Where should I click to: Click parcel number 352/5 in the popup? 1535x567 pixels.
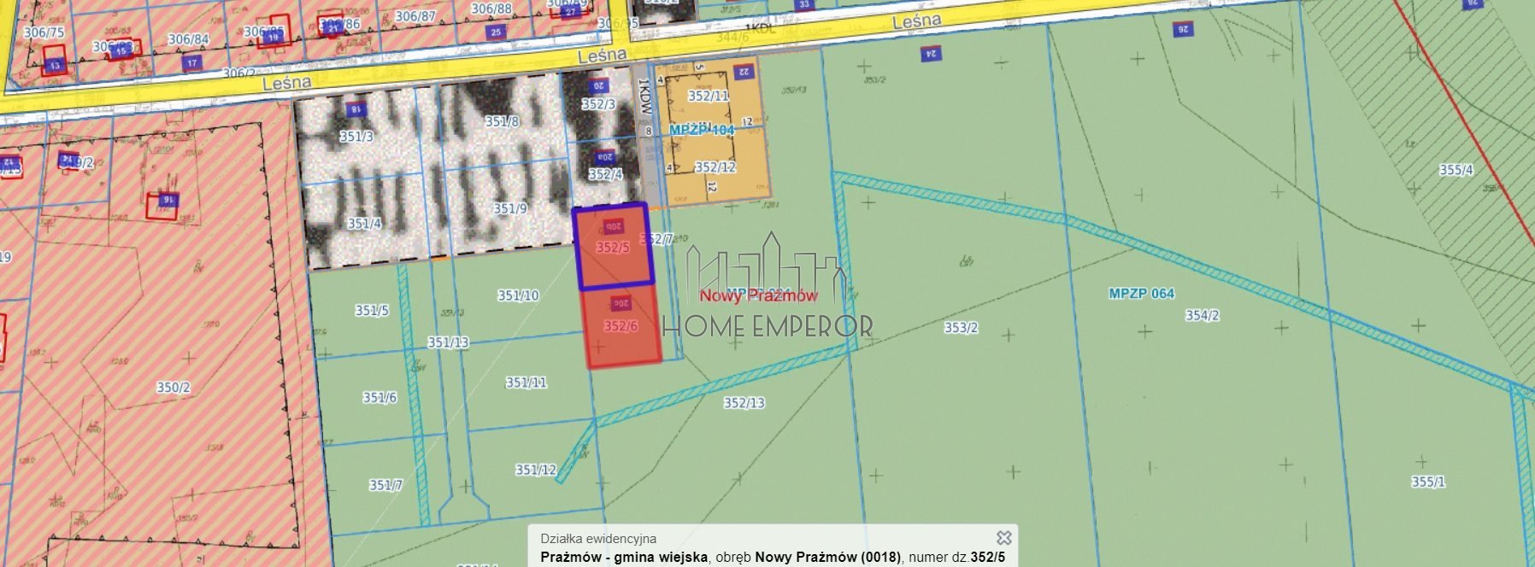click(988, 557)
